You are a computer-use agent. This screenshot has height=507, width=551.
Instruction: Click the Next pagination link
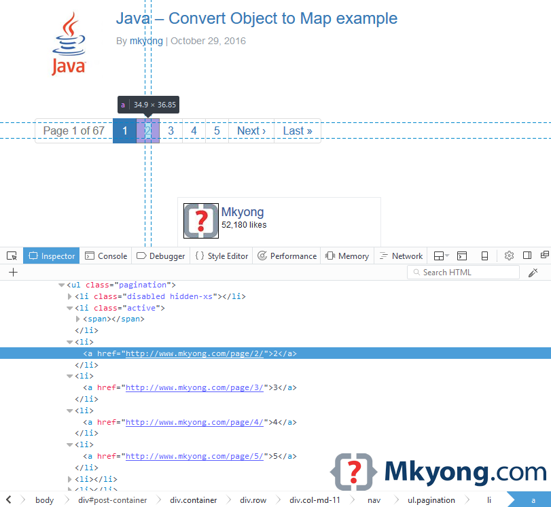coord(251,130)
